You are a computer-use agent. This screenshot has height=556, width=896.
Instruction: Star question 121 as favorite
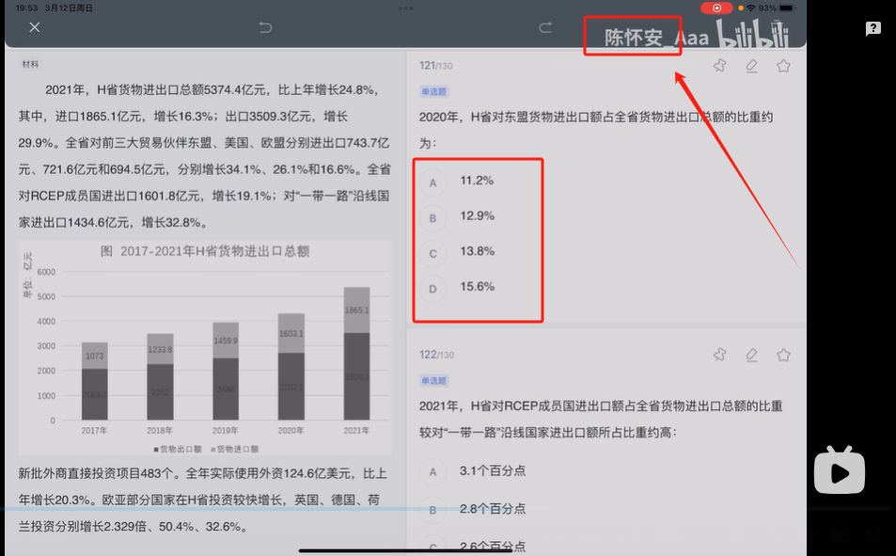point(783,67)
